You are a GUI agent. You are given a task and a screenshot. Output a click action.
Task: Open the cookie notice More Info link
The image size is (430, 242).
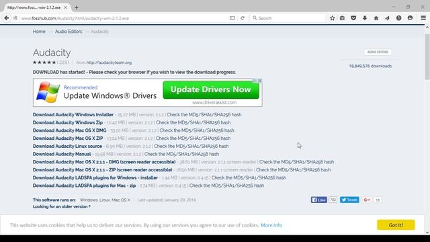coord(271,225)
